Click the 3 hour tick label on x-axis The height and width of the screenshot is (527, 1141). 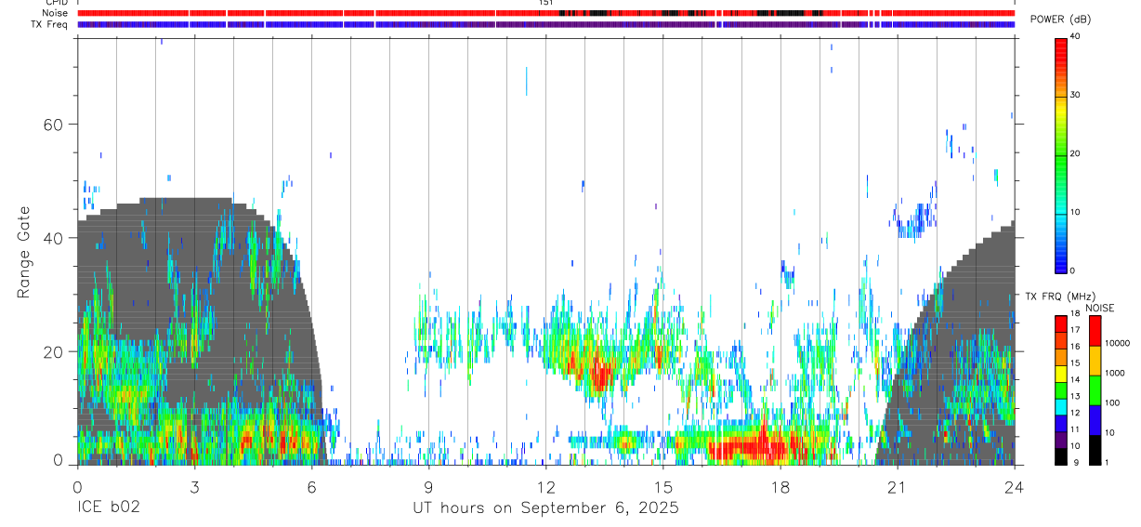(x=194, y=487)
